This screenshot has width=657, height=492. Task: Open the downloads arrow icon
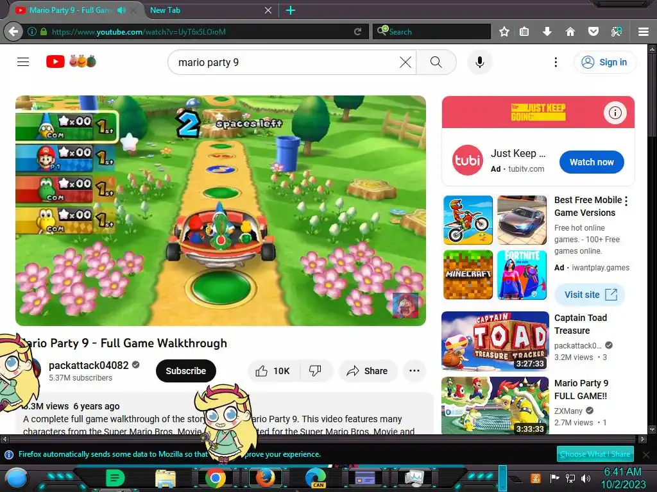[x=547, y=31]
